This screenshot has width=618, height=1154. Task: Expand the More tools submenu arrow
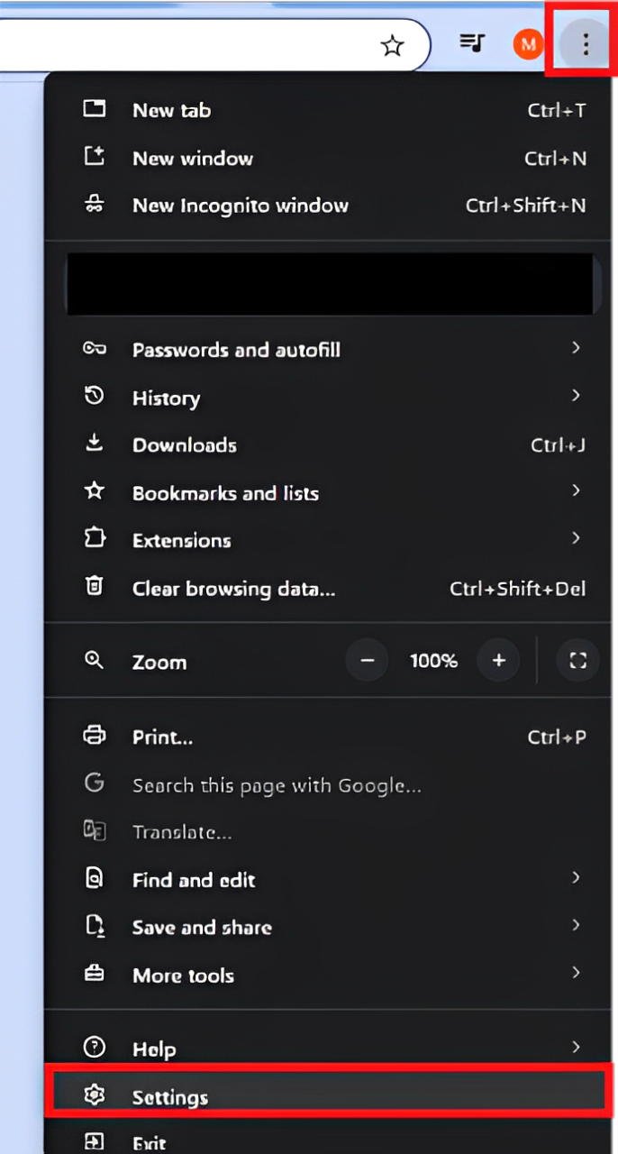[x=576, y=973]
